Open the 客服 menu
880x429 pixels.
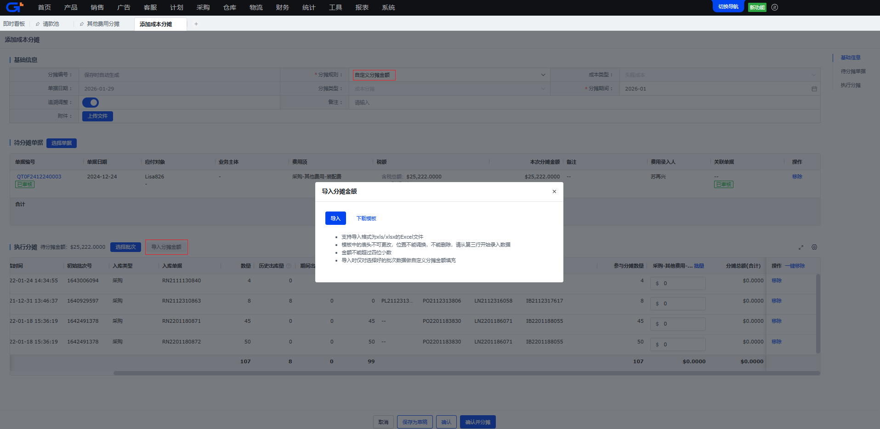pyautogui.click(x=150, y=7)
